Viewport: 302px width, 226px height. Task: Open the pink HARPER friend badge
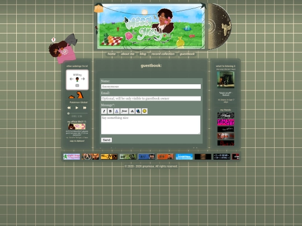pos(226,122)
